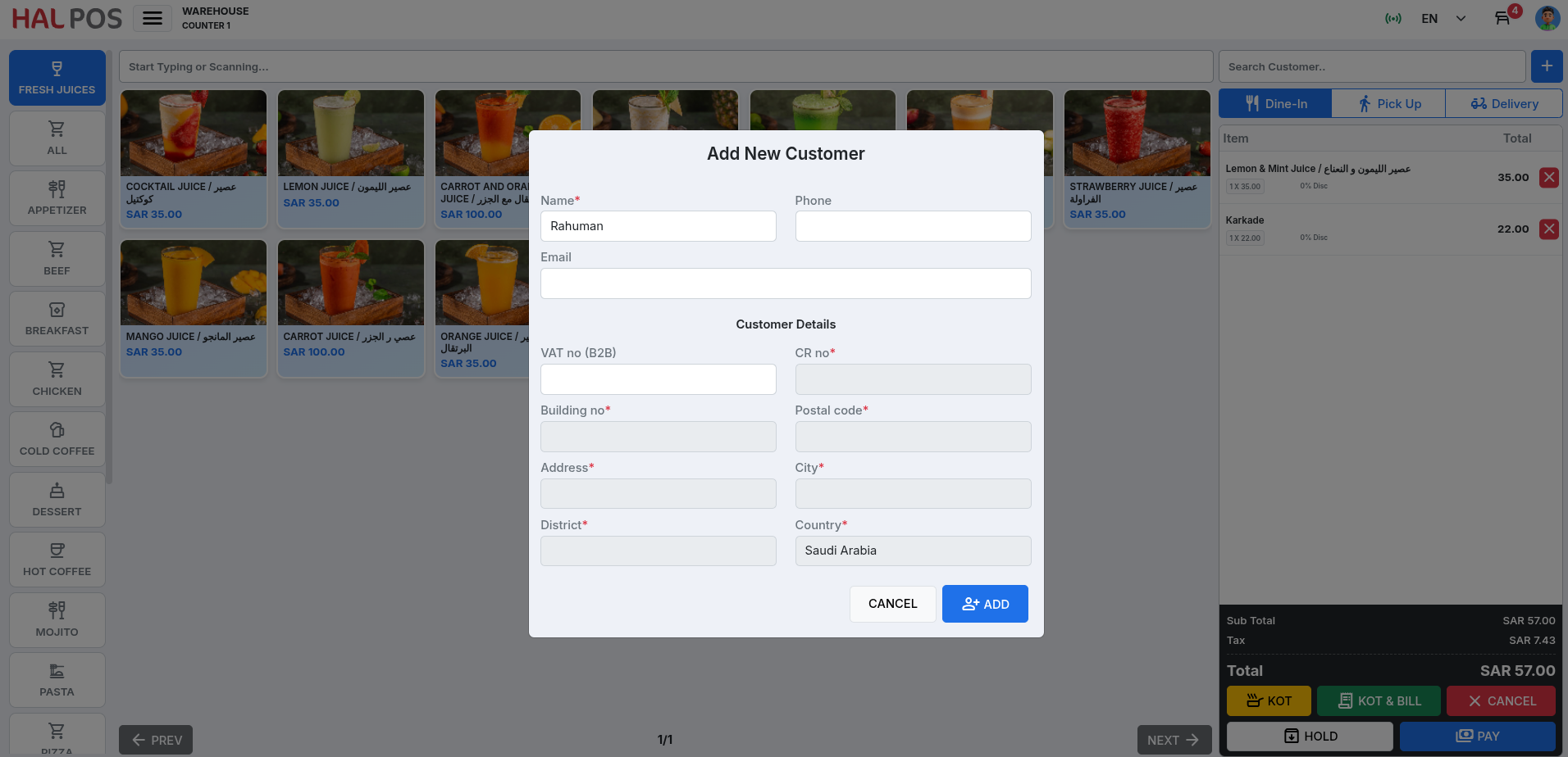Select the Dine-In order type
Viewport: 1568px width, 757px height.
point(1275,104)
